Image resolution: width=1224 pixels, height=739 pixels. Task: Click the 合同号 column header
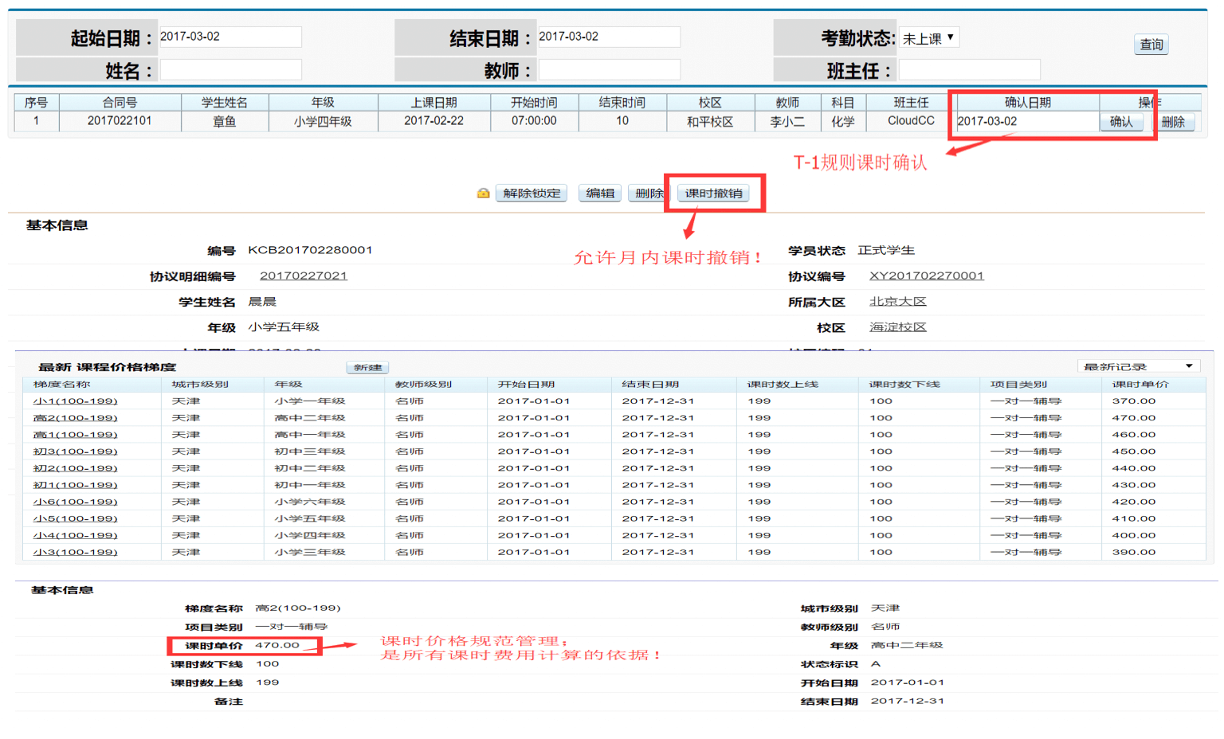tap(120, 102)
